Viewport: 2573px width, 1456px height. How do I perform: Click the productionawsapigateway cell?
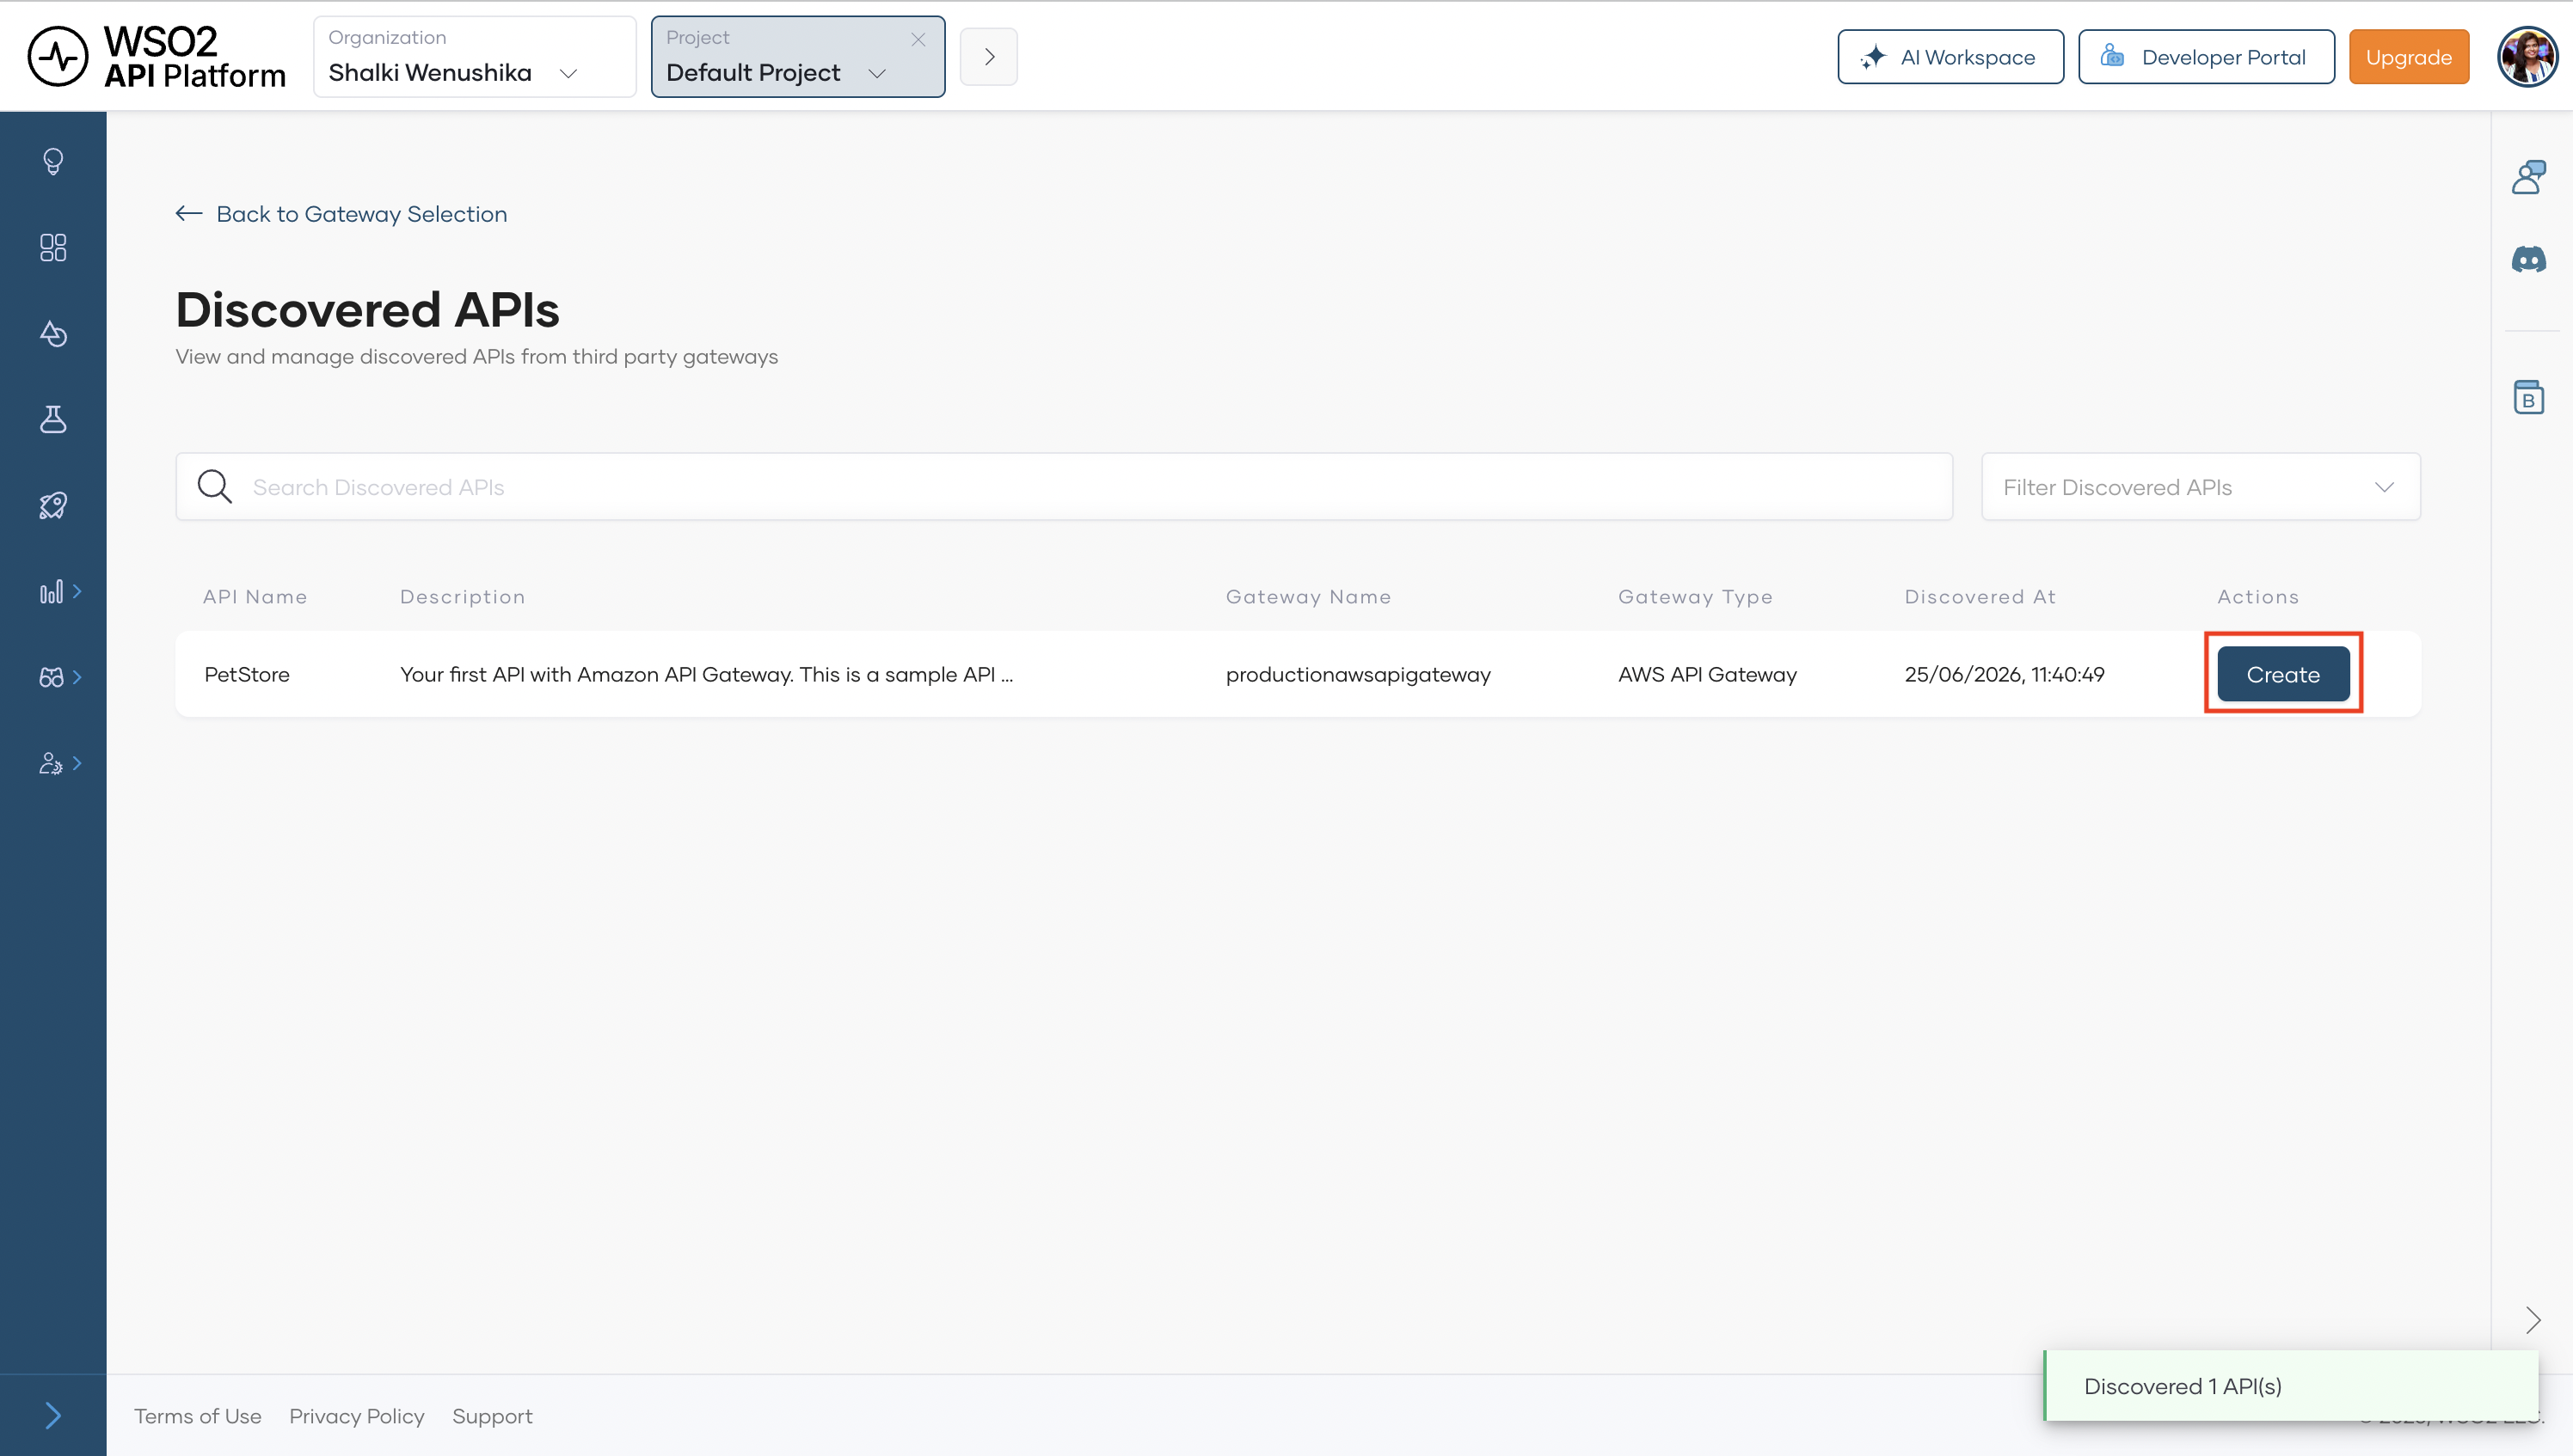[x=1358, y=675]
